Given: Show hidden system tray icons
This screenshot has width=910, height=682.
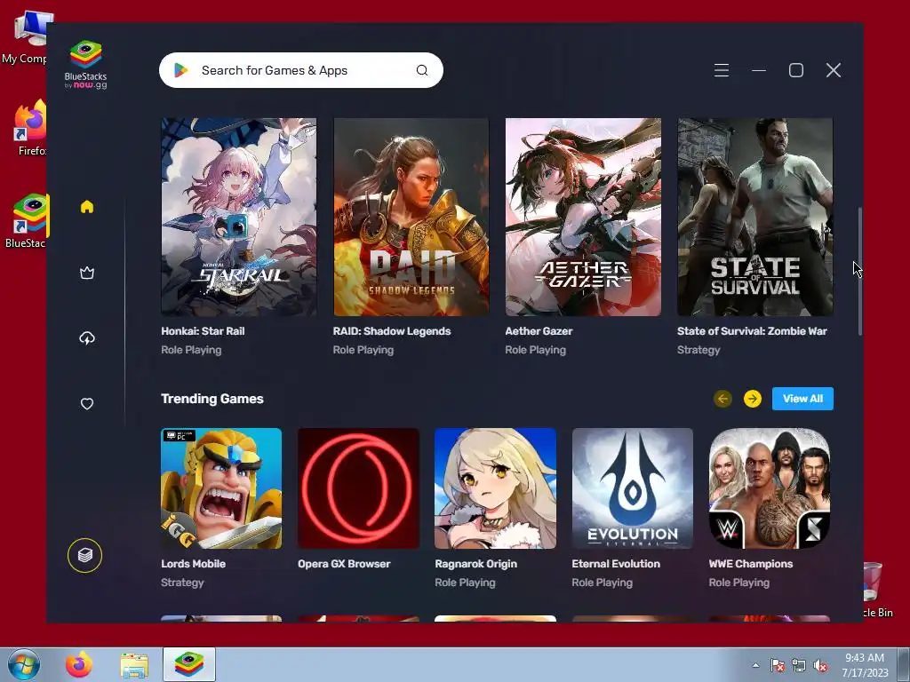Looking at the screenshot, I should 755,665.
